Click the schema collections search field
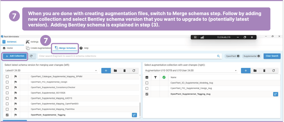 coord(127,56)
